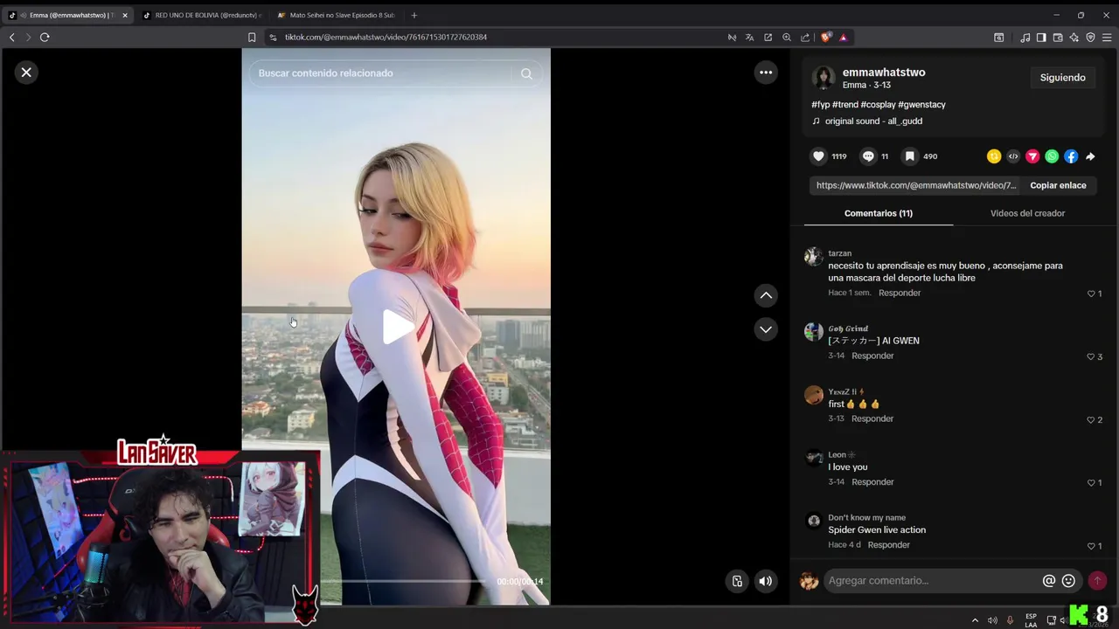Click Copiar enlace button
Screen dimensions: 1119x629
[x=1058, y=185]
